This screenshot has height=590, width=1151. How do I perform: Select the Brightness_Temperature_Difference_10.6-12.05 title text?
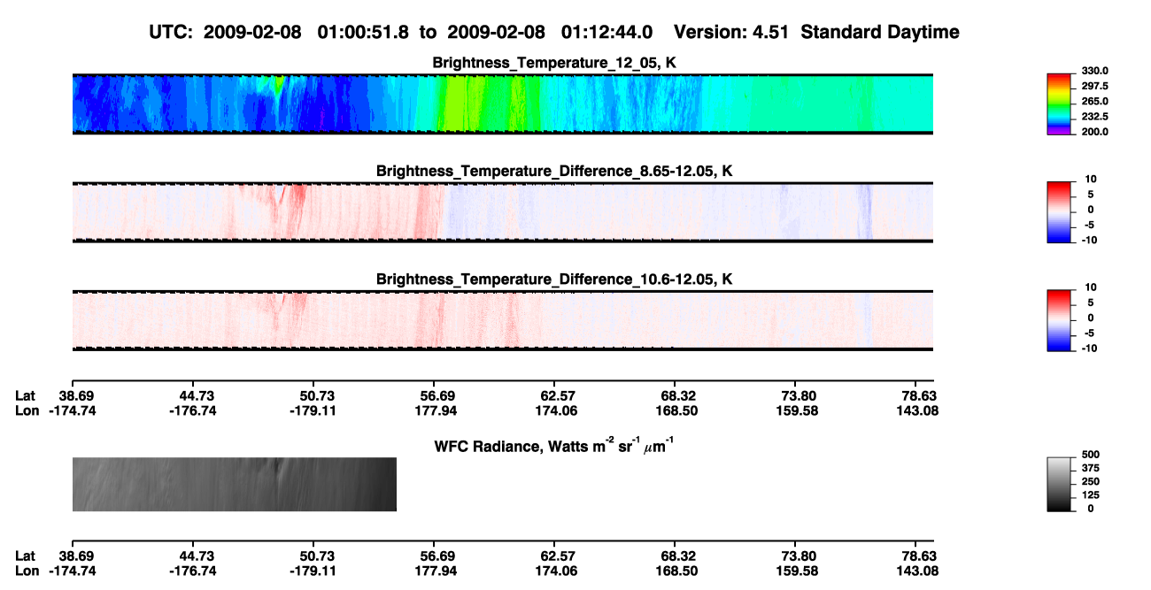555,280
